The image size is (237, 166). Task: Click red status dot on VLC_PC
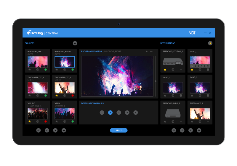46,121
